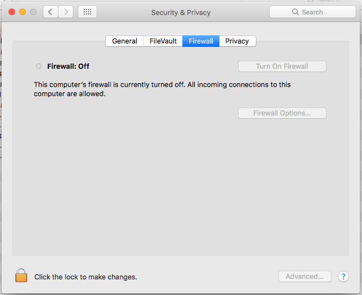Open Firewall Options dialog
The image size is (362, 295).
(282, 113)
